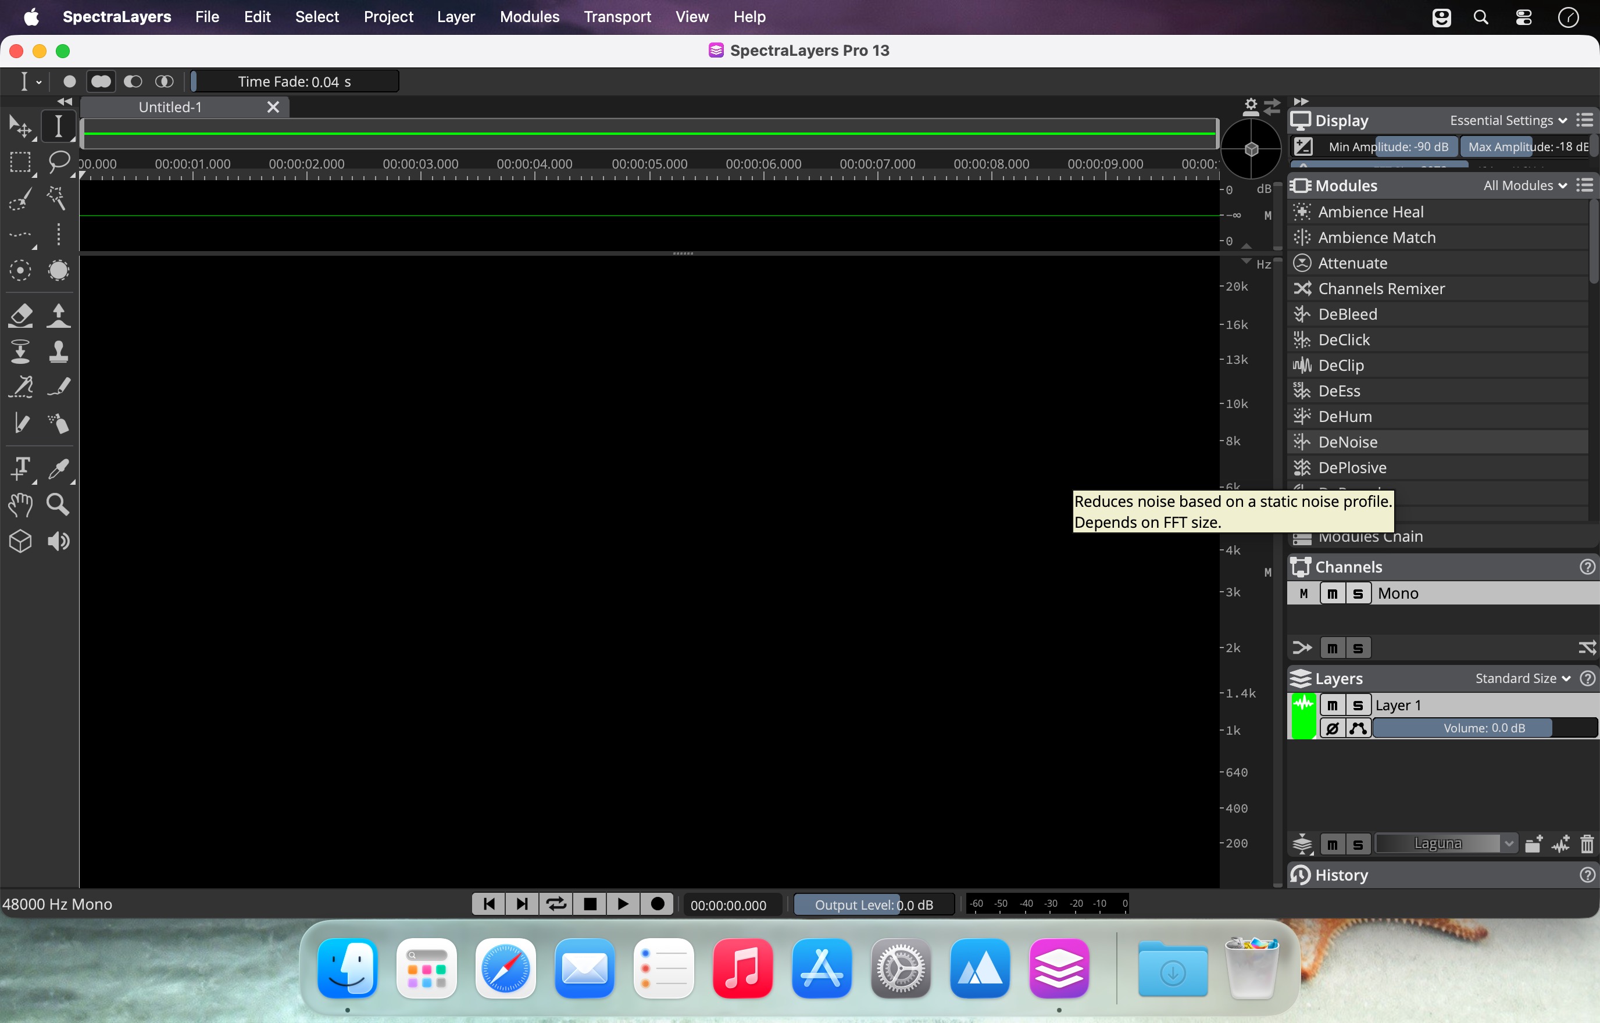Select the Time Selection I-beam tool
Viewport: 1600px width, 1023px height.
point(59,126)
